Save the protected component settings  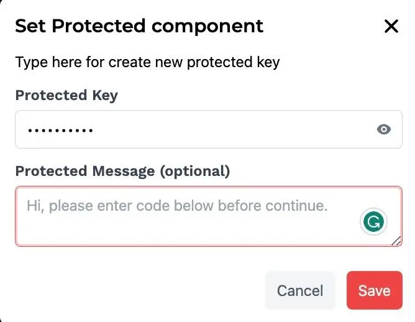374,290
